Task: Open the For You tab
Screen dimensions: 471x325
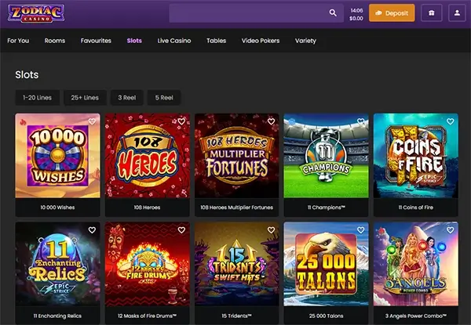Action: tap(18, 41)
